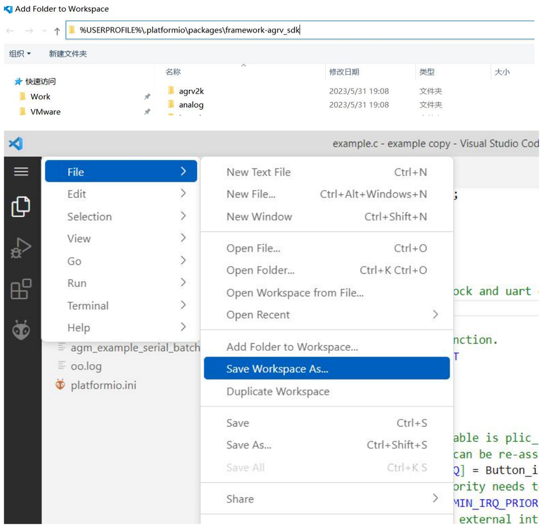Choose Add Folder to Workspace...

click(x=327, y=346)
